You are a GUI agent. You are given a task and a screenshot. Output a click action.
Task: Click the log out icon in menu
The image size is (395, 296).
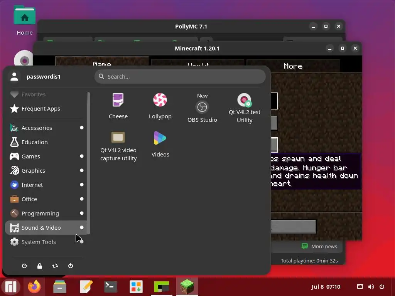(x=24, y=266)
